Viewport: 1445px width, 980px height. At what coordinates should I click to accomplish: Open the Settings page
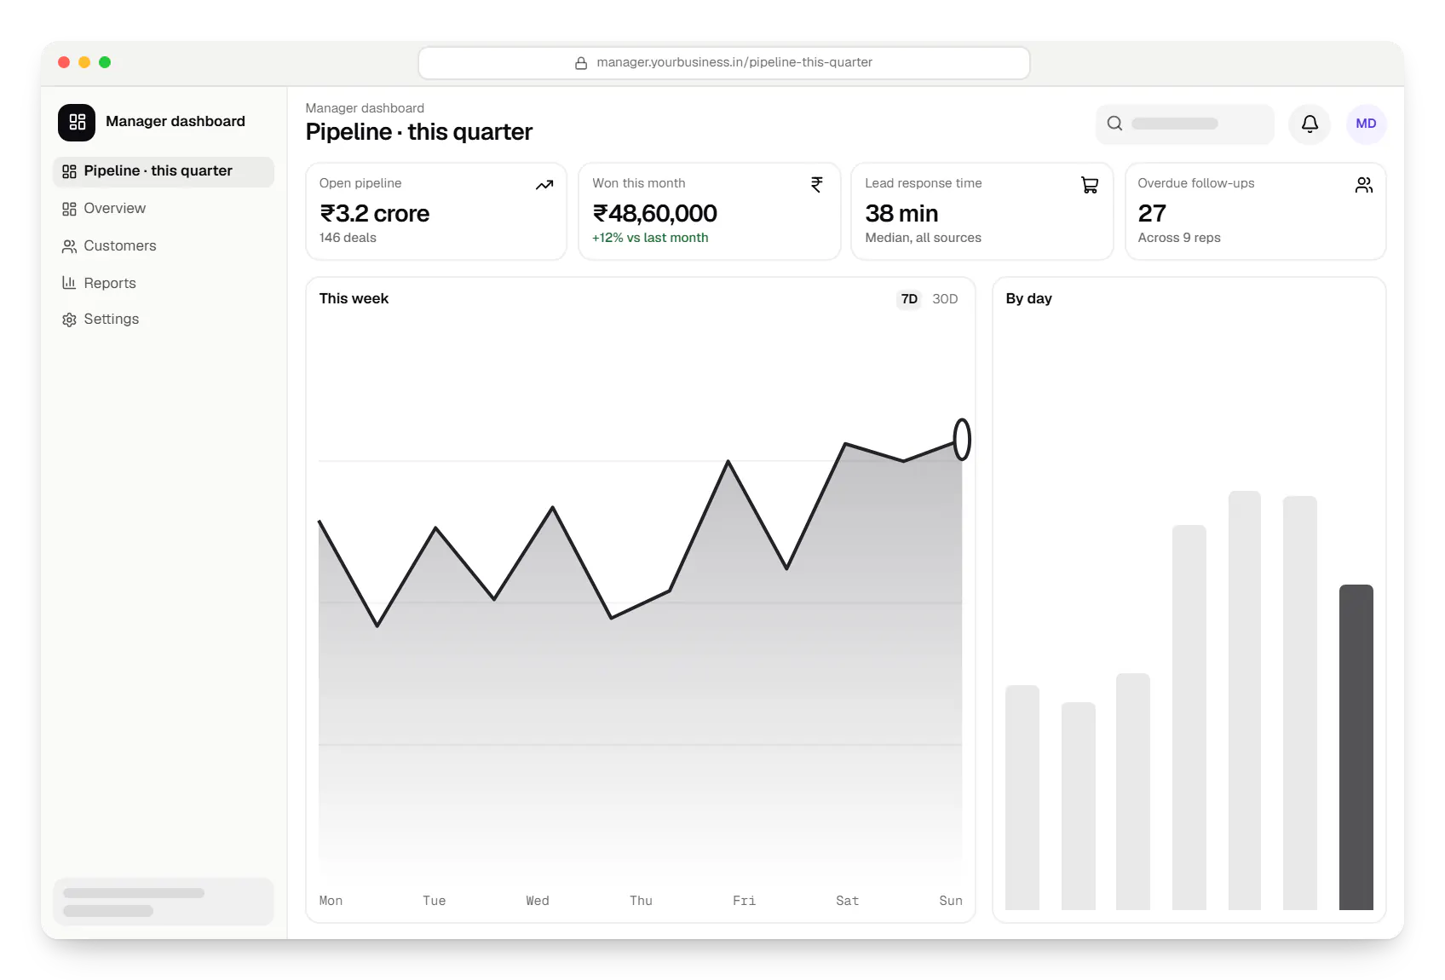tap(164, 320)
